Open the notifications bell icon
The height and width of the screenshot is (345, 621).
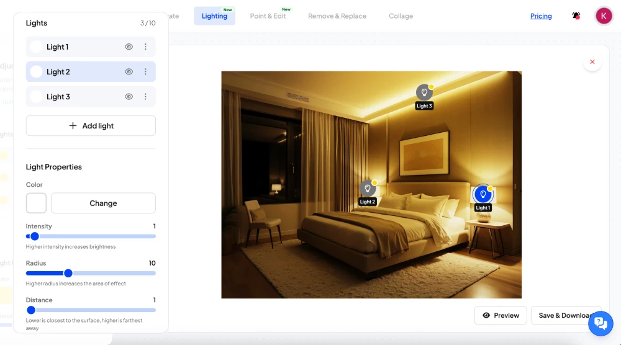point(576,16)
